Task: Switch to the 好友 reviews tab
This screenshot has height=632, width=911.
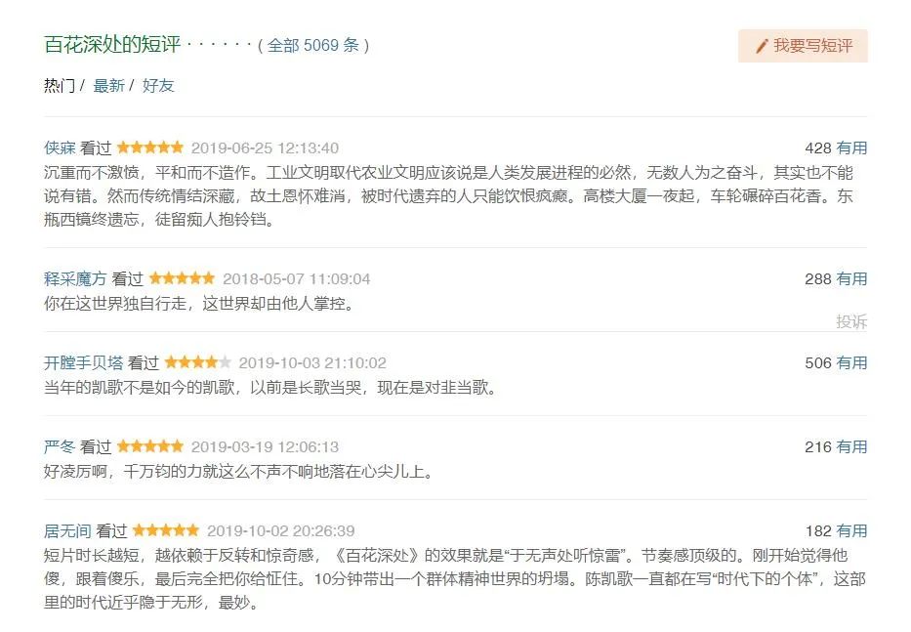Action: point(158,86)
